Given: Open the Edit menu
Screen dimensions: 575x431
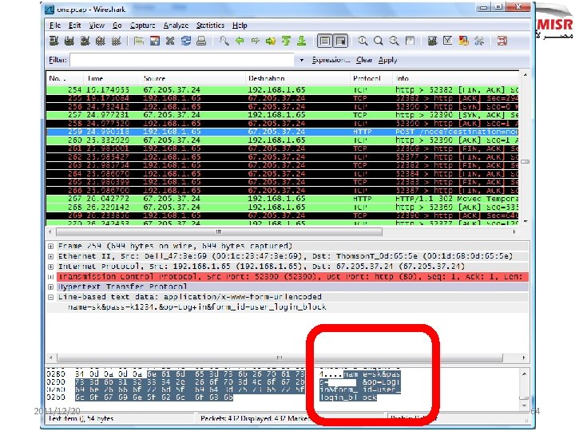Looking at the screenshot, I should pos(75,26).
